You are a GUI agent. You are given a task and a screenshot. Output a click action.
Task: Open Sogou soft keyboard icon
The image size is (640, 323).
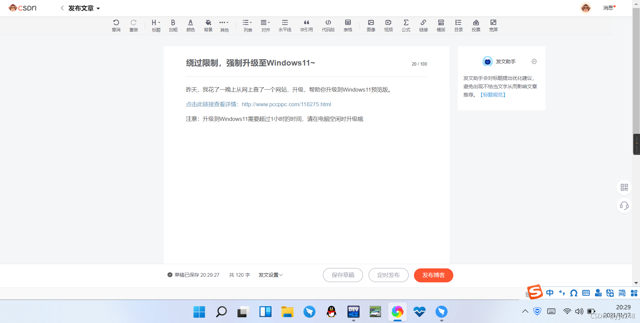tap(586, 293)
